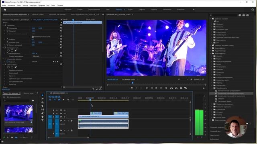Go to In point in Program monitor
The width and height of the screenshot is (257, 144).
point(147,88)
